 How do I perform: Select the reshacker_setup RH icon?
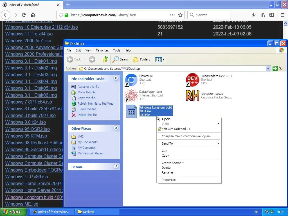pyautogui.click(x=192, y=96)
